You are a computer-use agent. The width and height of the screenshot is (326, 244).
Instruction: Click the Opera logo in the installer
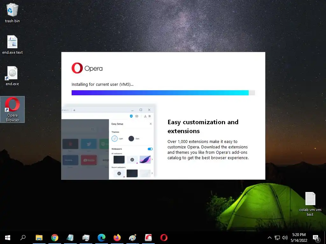coord(87,68)
